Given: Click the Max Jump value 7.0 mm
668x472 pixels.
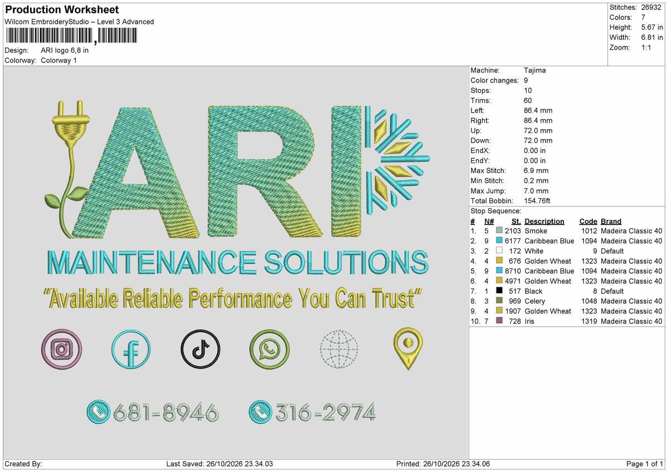Looking at the screenshot, I should (x=536, y=191).
